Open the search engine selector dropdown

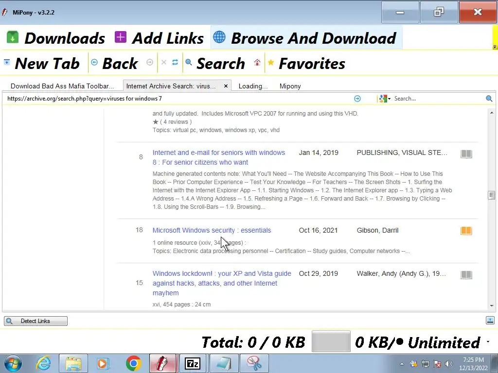(x=385, y=99)
